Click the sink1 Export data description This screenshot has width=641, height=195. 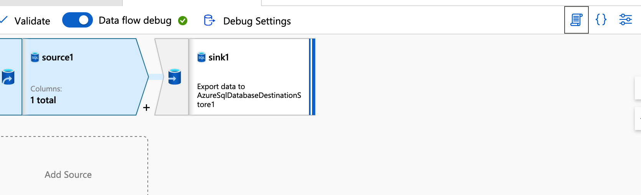[x=249, y=96]
